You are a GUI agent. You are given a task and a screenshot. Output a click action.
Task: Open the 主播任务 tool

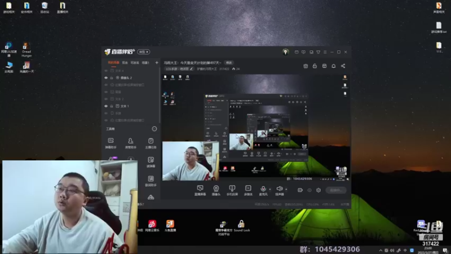pyautogui.click(x=151, y=143)
